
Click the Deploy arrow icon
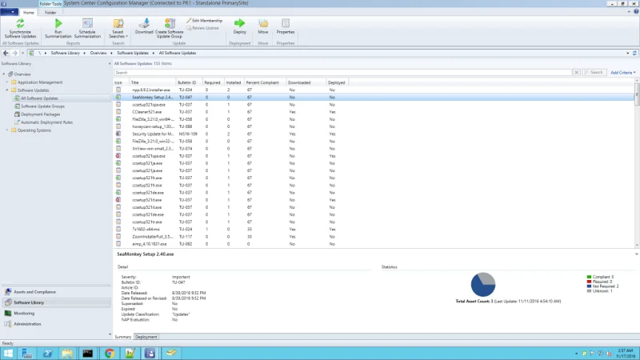click(x=239, y=23)
